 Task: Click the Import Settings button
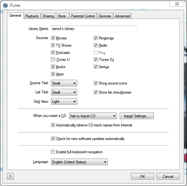pos(137,116)
